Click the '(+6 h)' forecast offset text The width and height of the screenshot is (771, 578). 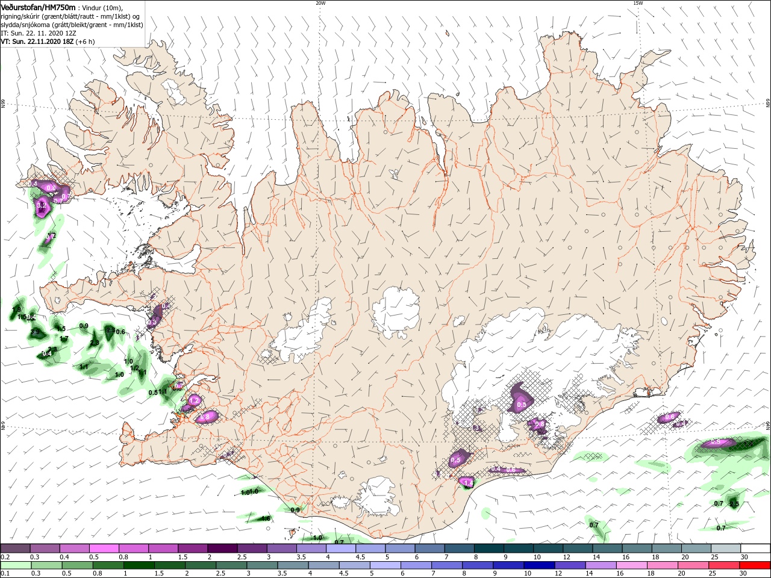click(86, 42)
